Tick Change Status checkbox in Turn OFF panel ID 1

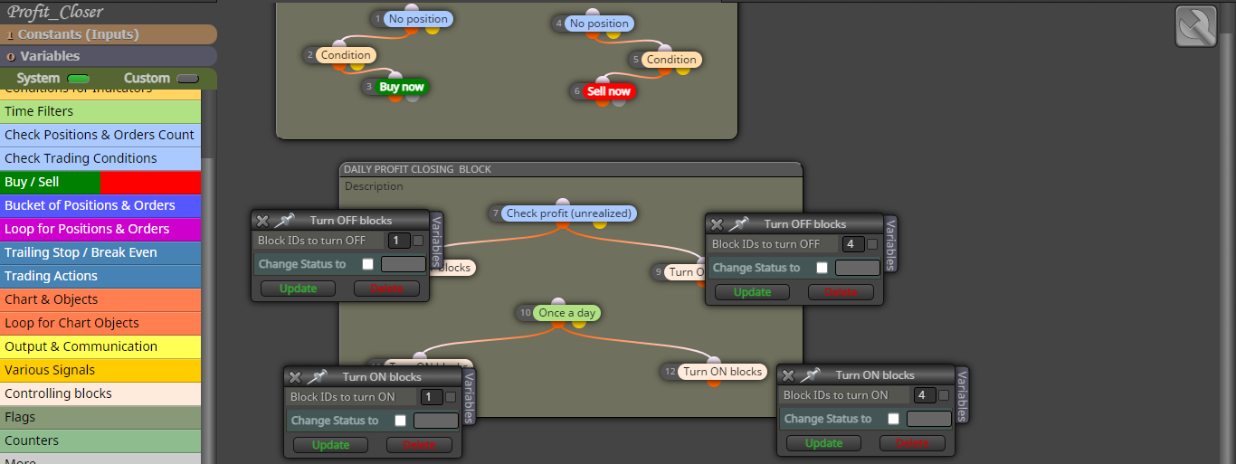click(x=367, y=264)
